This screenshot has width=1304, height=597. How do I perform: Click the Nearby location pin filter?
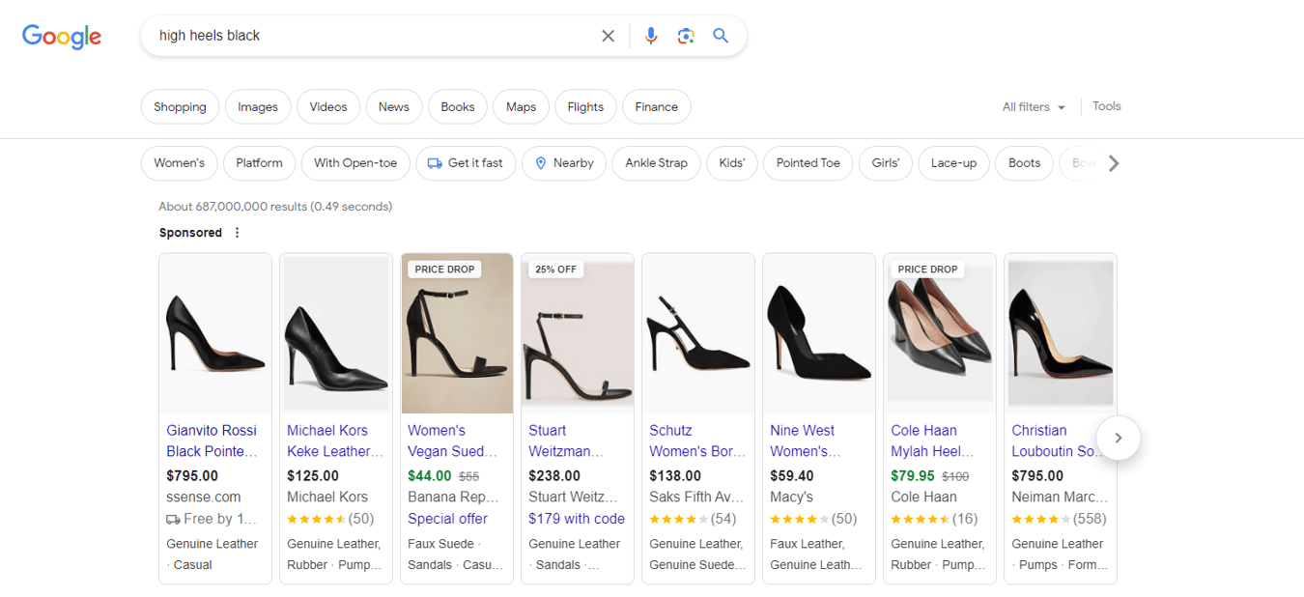[563, 163]
